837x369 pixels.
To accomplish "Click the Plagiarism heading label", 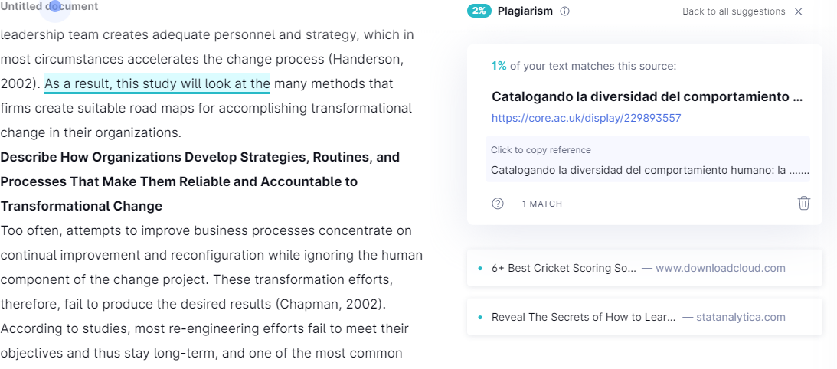I will click(525, 11).
